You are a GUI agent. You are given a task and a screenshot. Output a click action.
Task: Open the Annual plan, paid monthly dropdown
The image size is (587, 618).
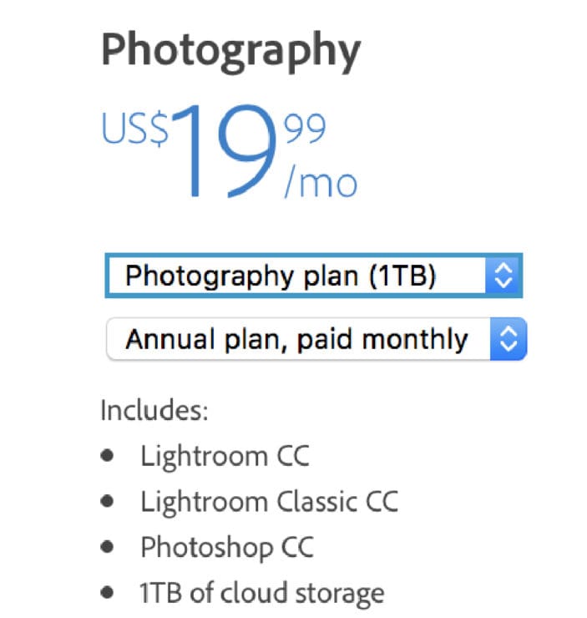click(x=316, y=339)
